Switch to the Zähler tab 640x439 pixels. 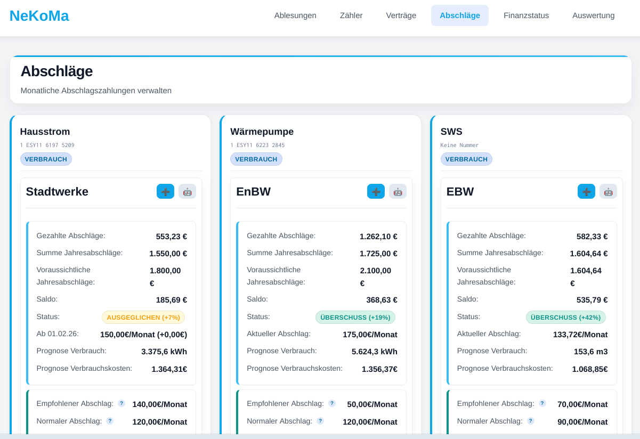[351, 15]
